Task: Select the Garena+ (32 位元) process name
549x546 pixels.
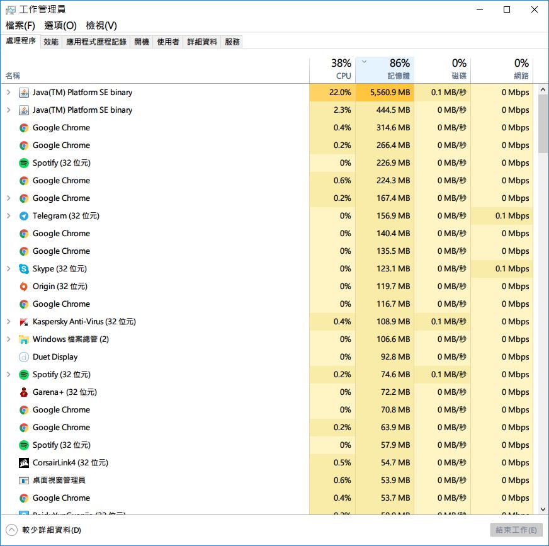Action: (65, 392)
